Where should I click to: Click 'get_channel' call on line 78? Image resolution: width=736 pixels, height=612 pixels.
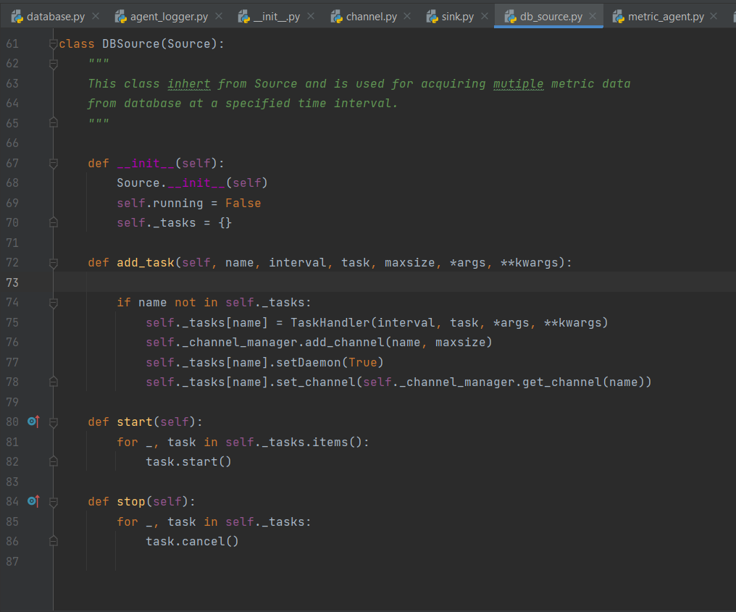tap(562, 382)
